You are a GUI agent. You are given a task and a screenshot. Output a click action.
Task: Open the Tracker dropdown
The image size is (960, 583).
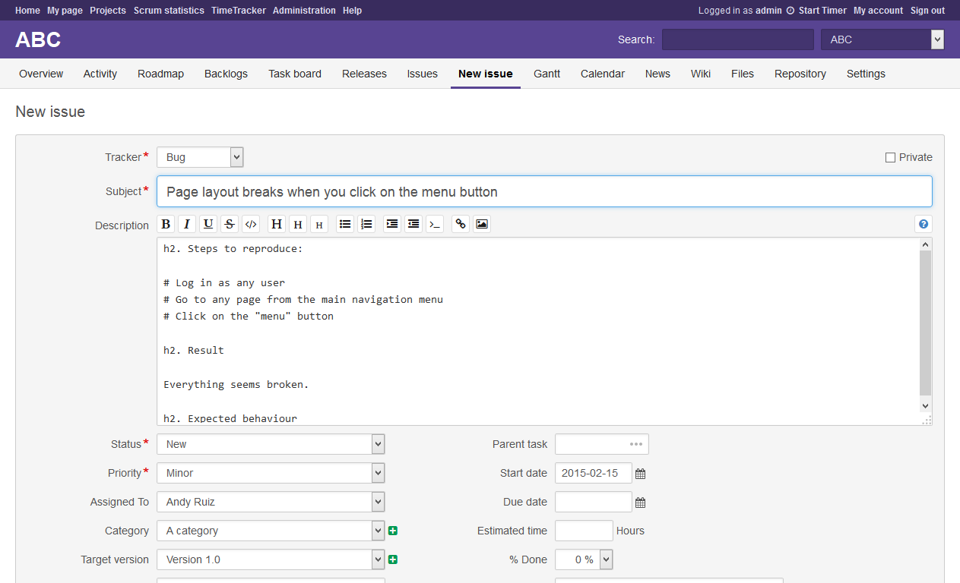click(x=200, y=157)
